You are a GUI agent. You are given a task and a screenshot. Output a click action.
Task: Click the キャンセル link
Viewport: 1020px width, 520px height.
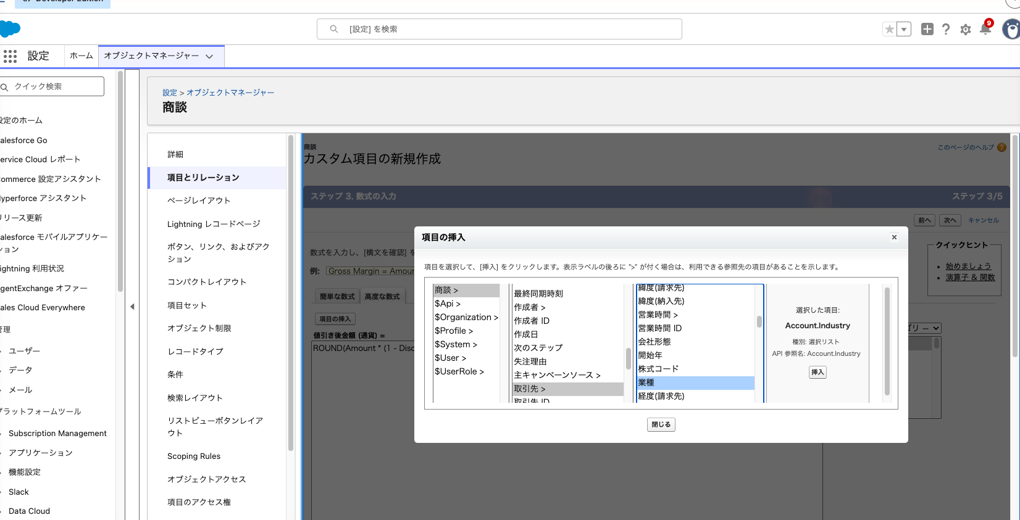984,220
